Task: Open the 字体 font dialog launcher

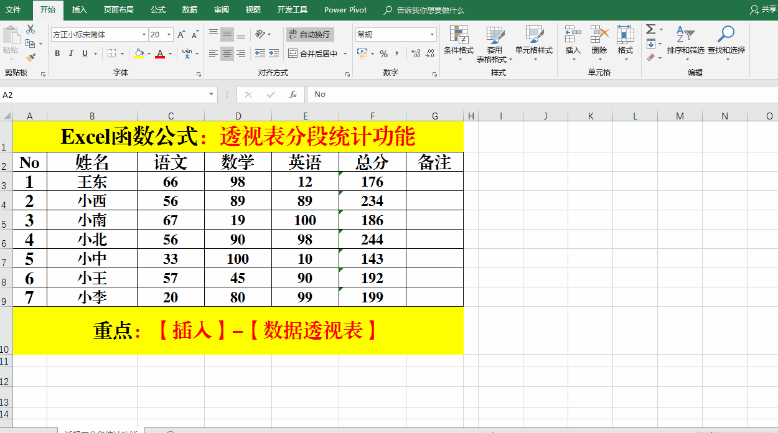Action: point(199,74)
